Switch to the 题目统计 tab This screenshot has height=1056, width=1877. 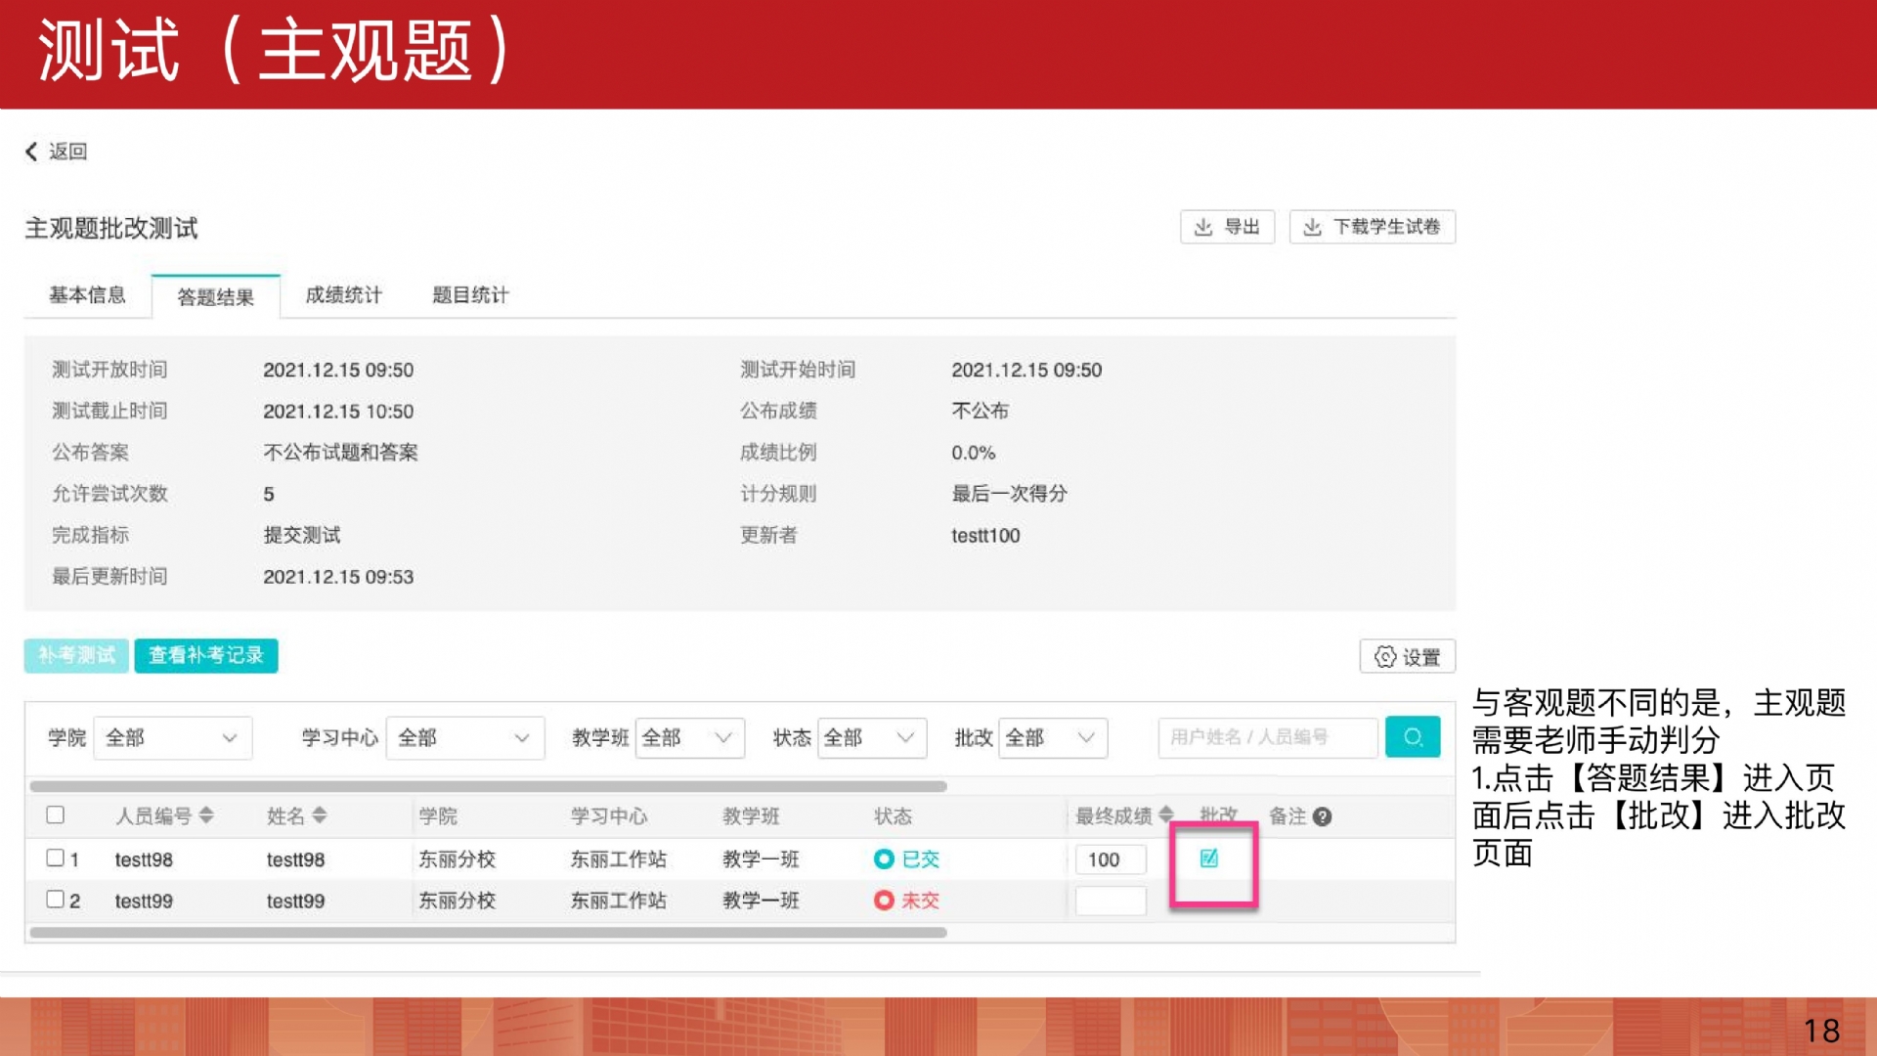470,295
